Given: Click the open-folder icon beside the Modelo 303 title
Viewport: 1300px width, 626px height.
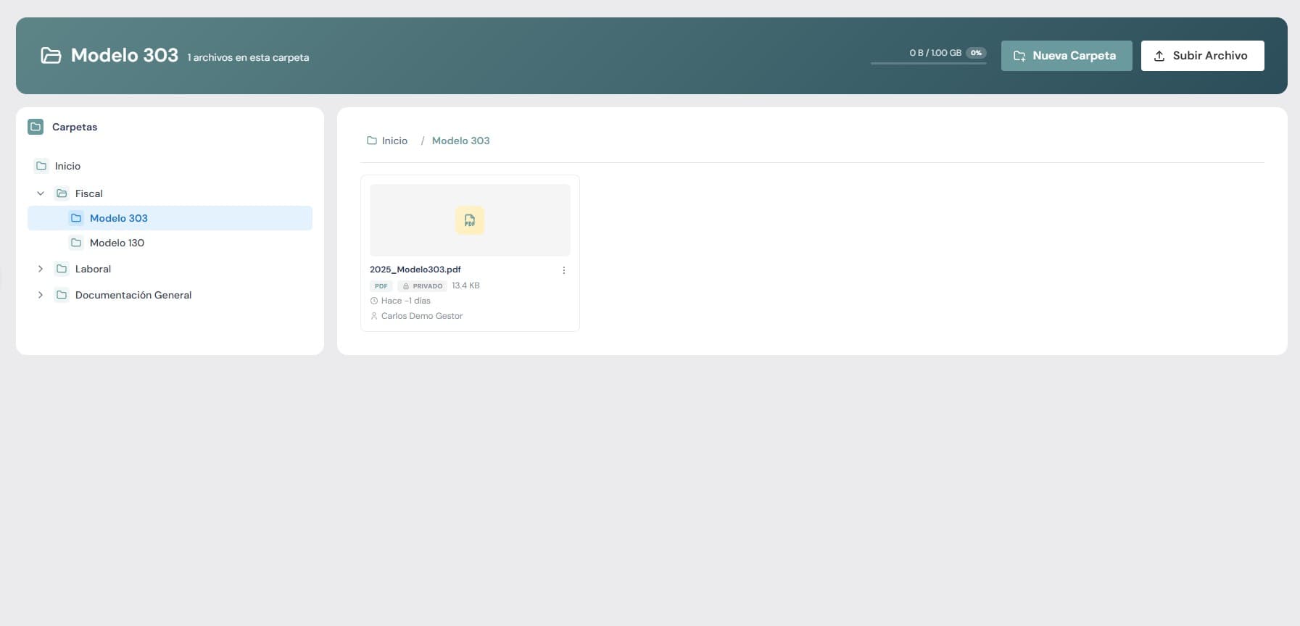Looking at the screenshot, I should [51, 56].
